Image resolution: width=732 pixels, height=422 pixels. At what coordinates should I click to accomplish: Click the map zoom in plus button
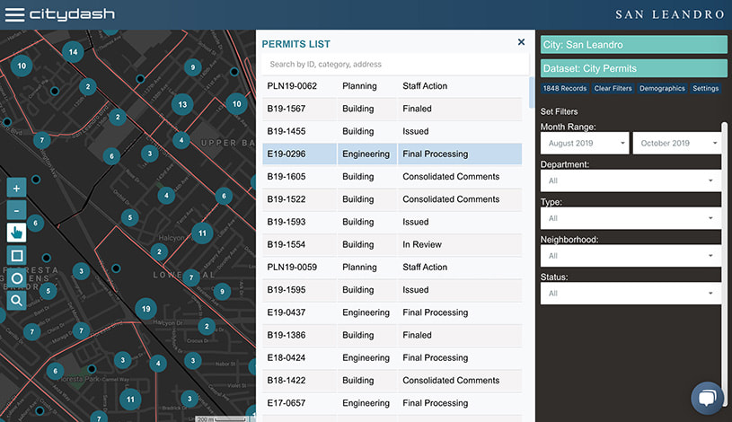[16, 189]
